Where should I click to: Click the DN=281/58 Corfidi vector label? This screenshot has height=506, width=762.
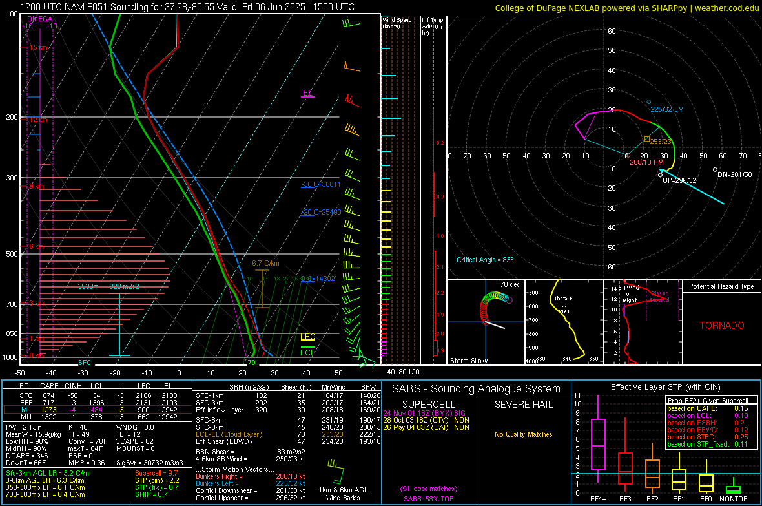point(734,174)
